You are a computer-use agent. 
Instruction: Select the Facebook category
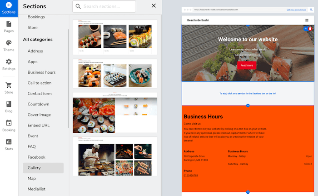click(36, 157)
